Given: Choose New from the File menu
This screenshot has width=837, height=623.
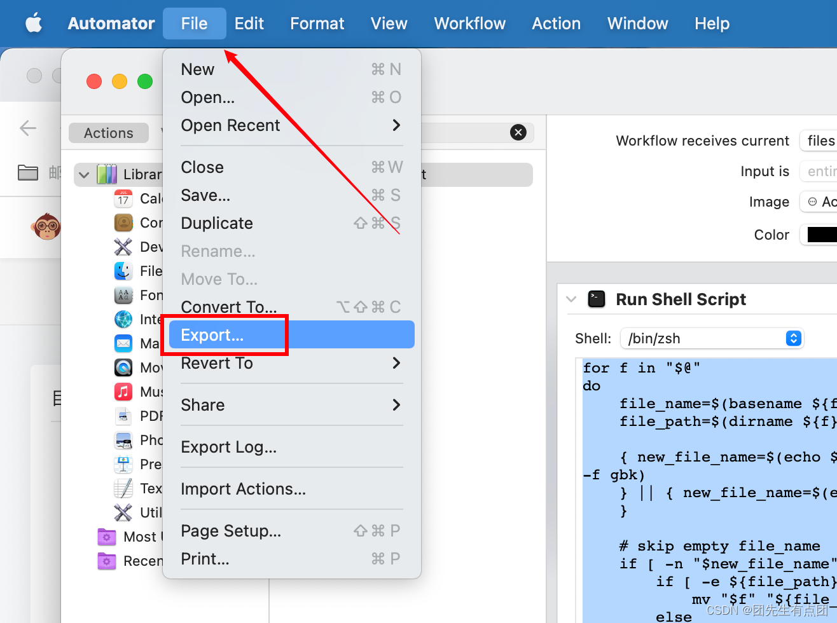Looking at the screenshot, I should [x=291, y=69].
